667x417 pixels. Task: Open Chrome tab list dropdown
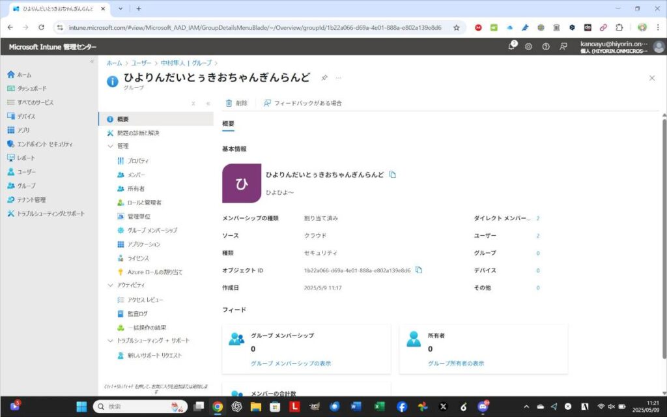click(121, 8)
